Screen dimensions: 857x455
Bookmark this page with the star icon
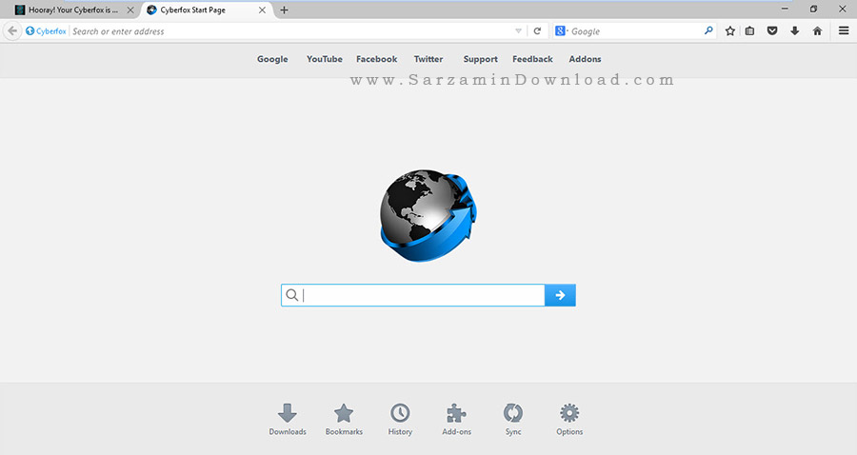tap(729, 31)
